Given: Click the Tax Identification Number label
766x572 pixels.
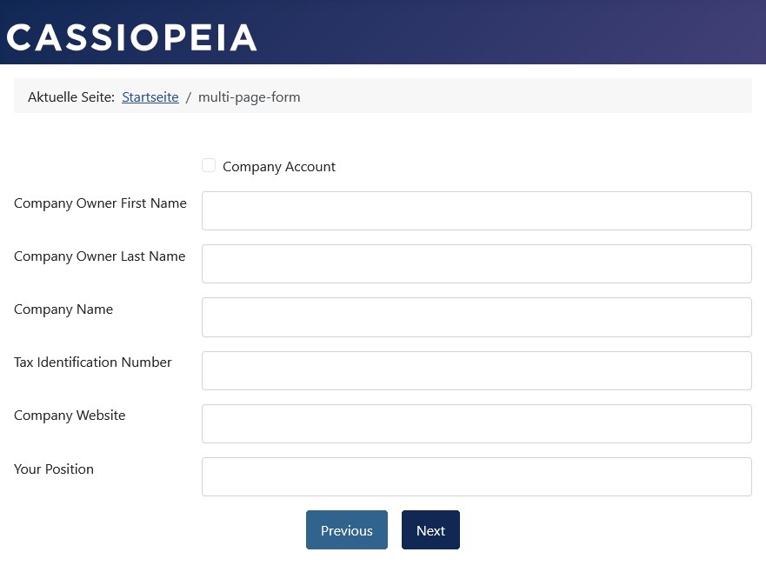Looking at the screenshot, I should point(92,362).
